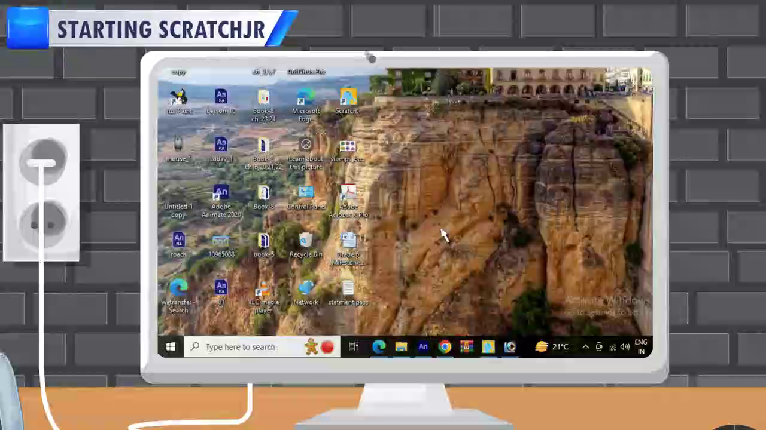Open Task View from the taskbar

point(354,347)
